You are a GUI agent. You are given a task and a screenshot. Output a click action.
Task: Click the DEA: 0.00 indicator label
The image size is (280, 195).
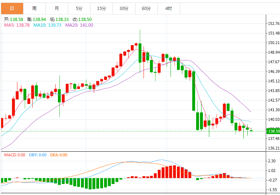point(59,155)
